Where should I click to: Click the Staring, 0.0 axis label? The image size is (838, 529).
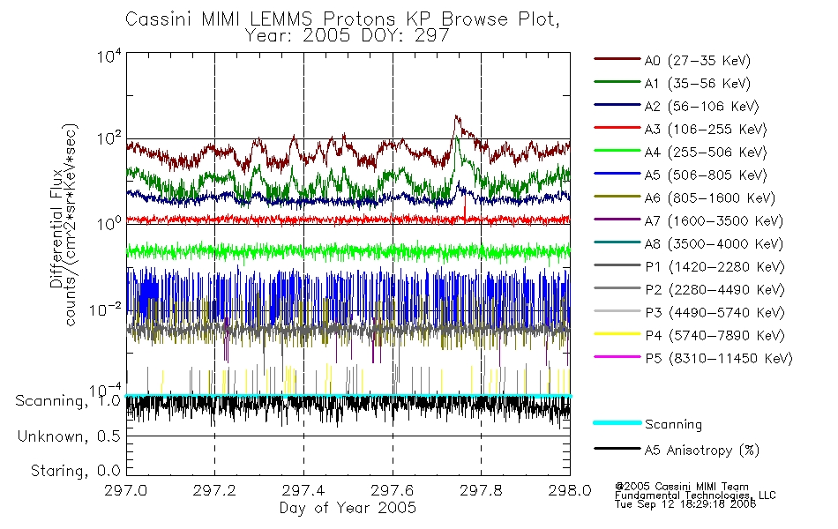click(x=76, y=472)
